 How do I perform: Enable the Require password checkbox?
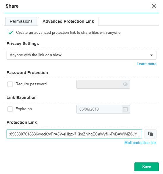pos(10,84)
